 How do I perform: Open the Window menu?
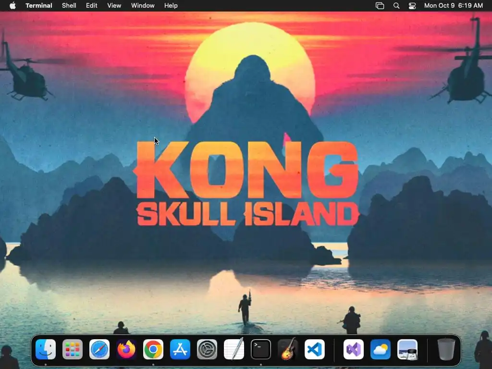point(143,6)
